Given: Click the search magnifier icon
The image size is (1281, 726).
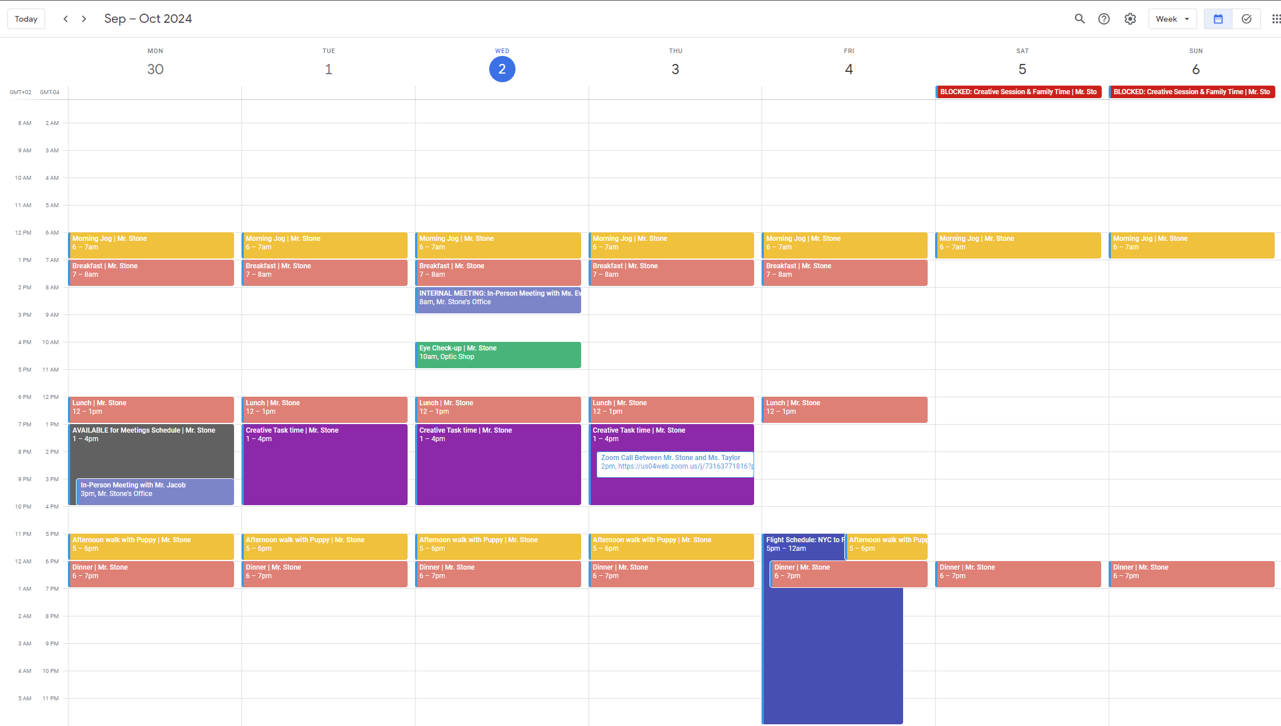Looking at the screenshot, I should 1079,19.
